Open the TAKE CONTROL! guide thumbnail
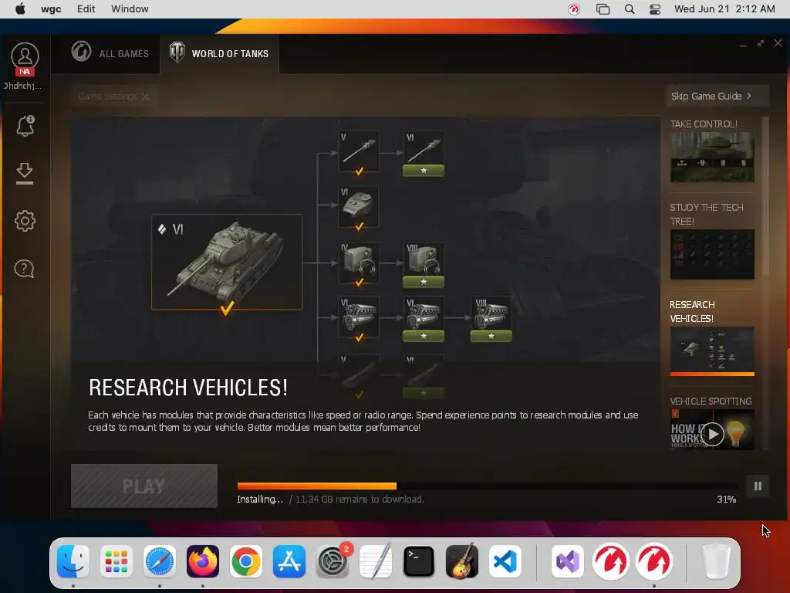The height and width of the screenshot is (593, 790). tap(712, 158)
